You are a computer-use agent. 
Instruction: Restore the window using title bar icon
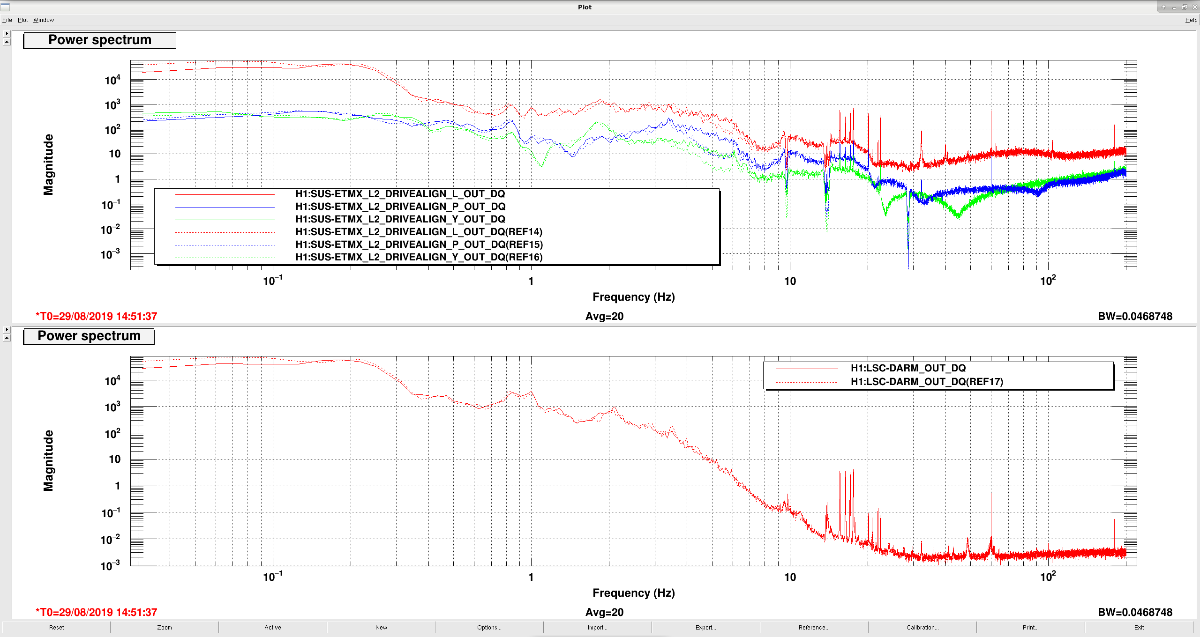point(1185,7)
